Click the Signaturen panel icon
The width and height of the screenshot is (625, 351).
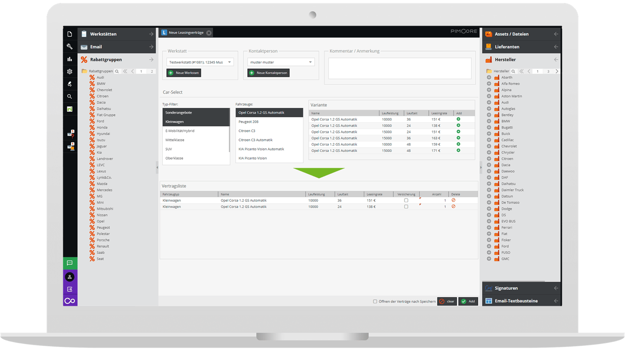pyautogui.click(x=488, y=288)
